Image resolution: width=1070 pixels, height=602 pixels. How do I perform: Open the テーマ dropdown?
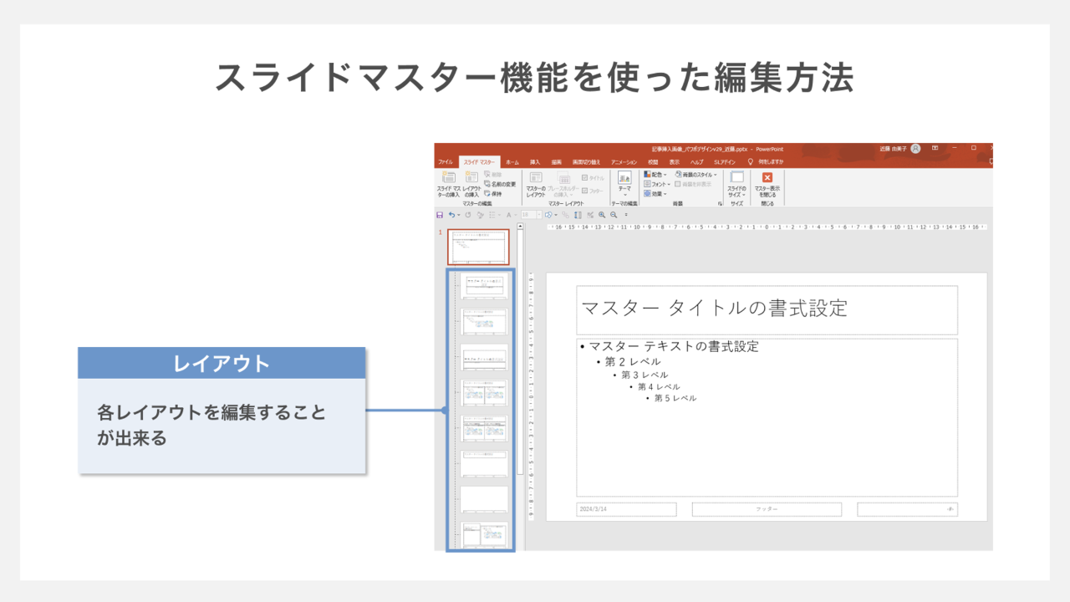[x=624, y=186]
